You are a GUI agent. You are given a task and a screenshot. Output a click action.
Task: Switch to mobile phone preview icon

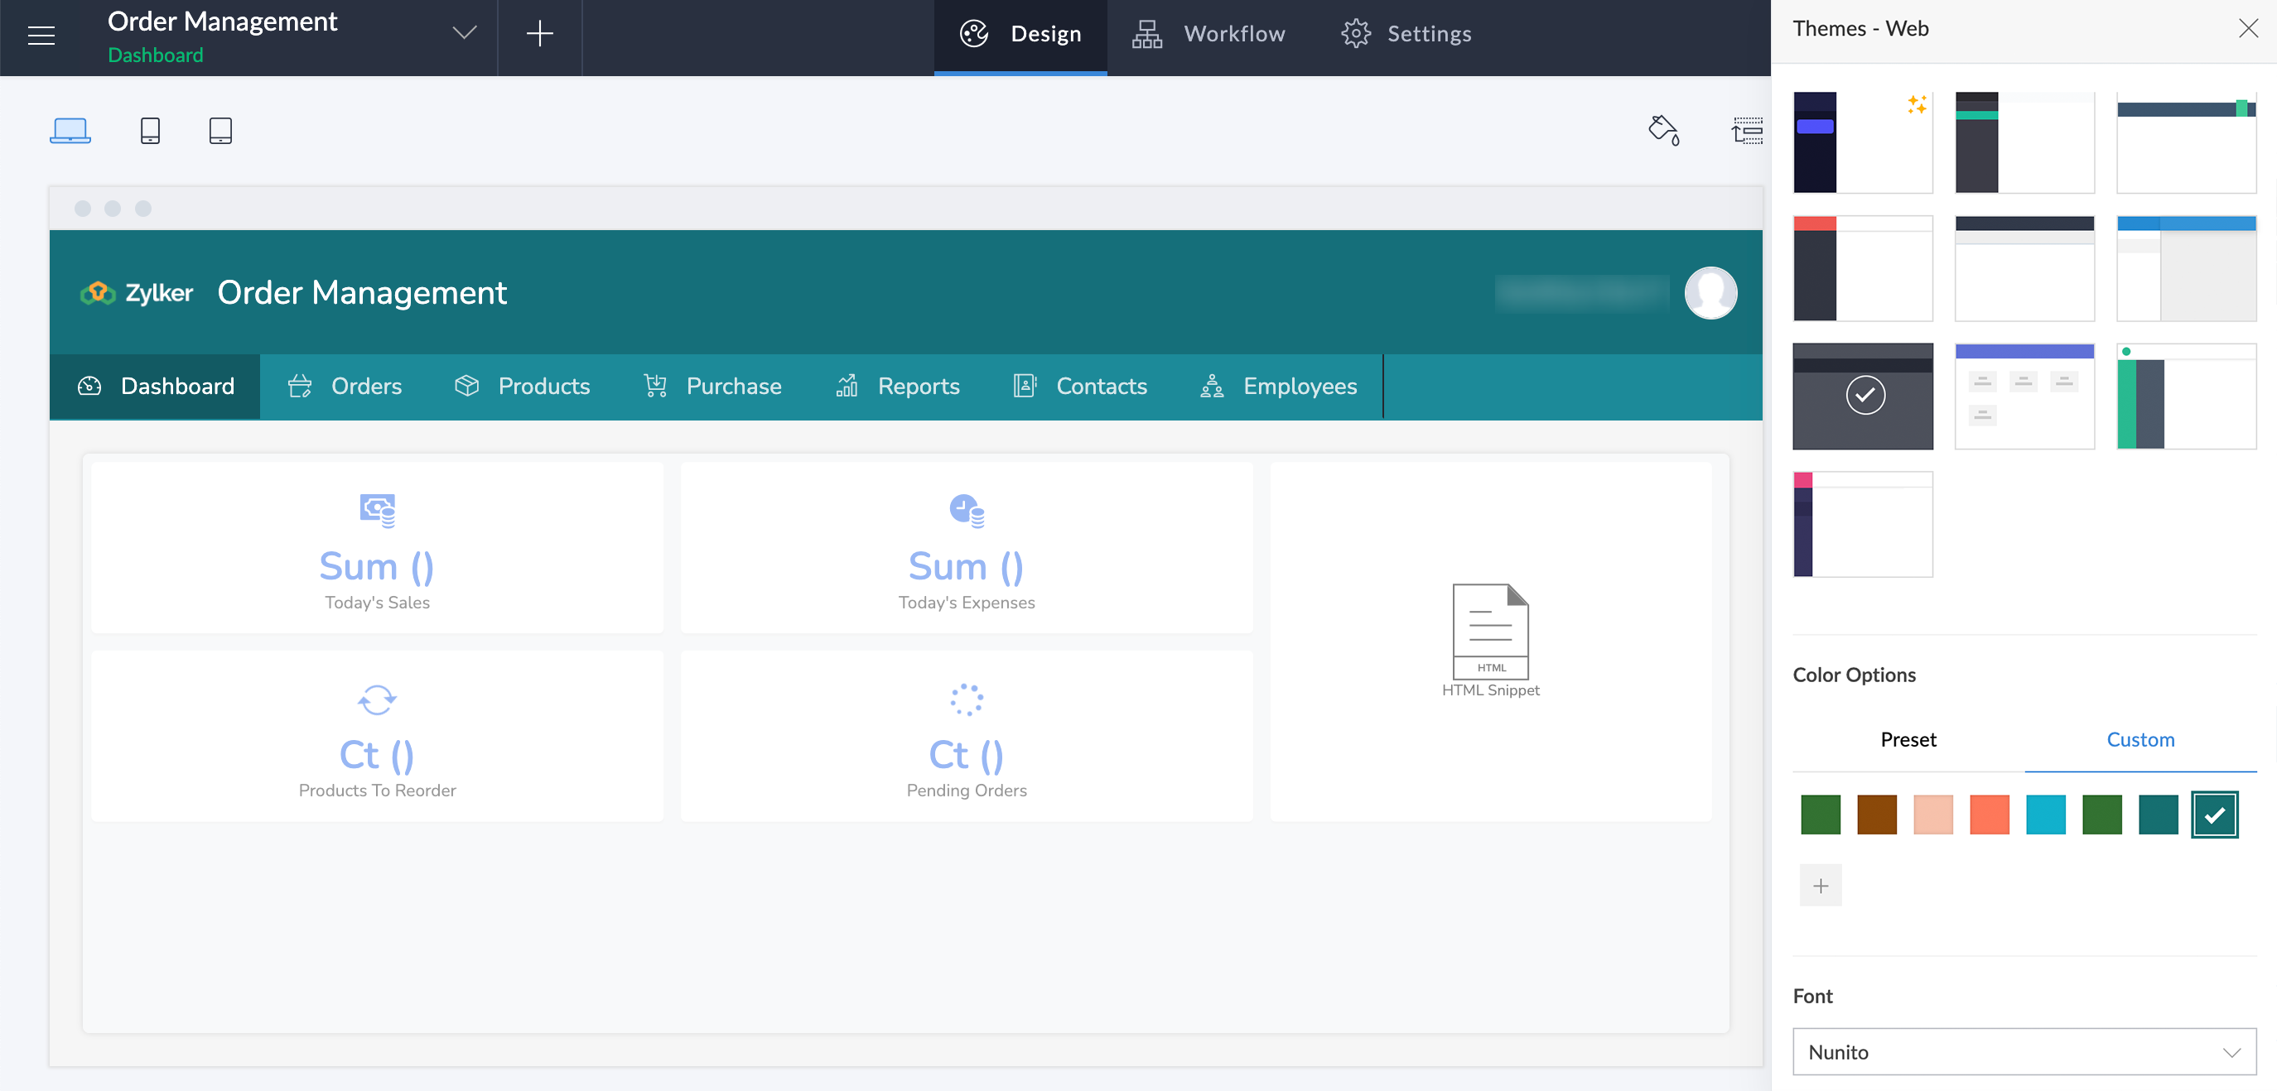pyautogui.click(x=150, y=131)
